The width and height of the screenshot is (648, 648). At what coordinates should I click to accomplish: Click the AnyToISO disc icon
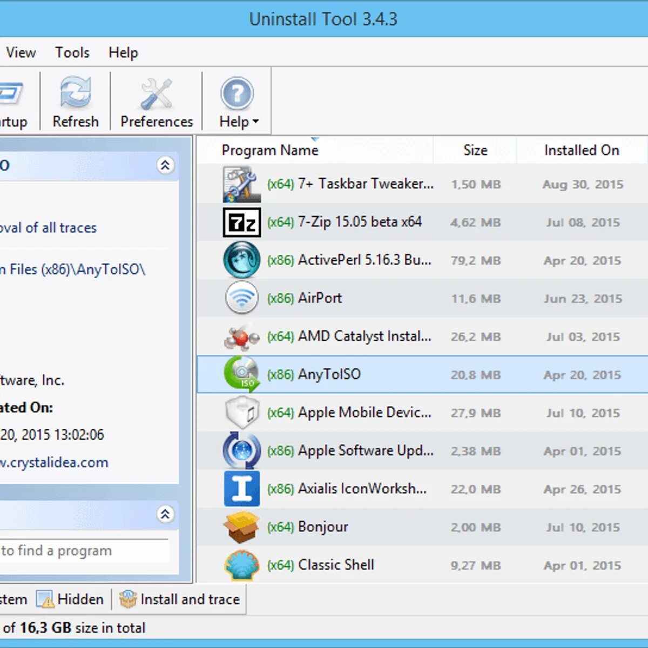[x=241, y=374]
